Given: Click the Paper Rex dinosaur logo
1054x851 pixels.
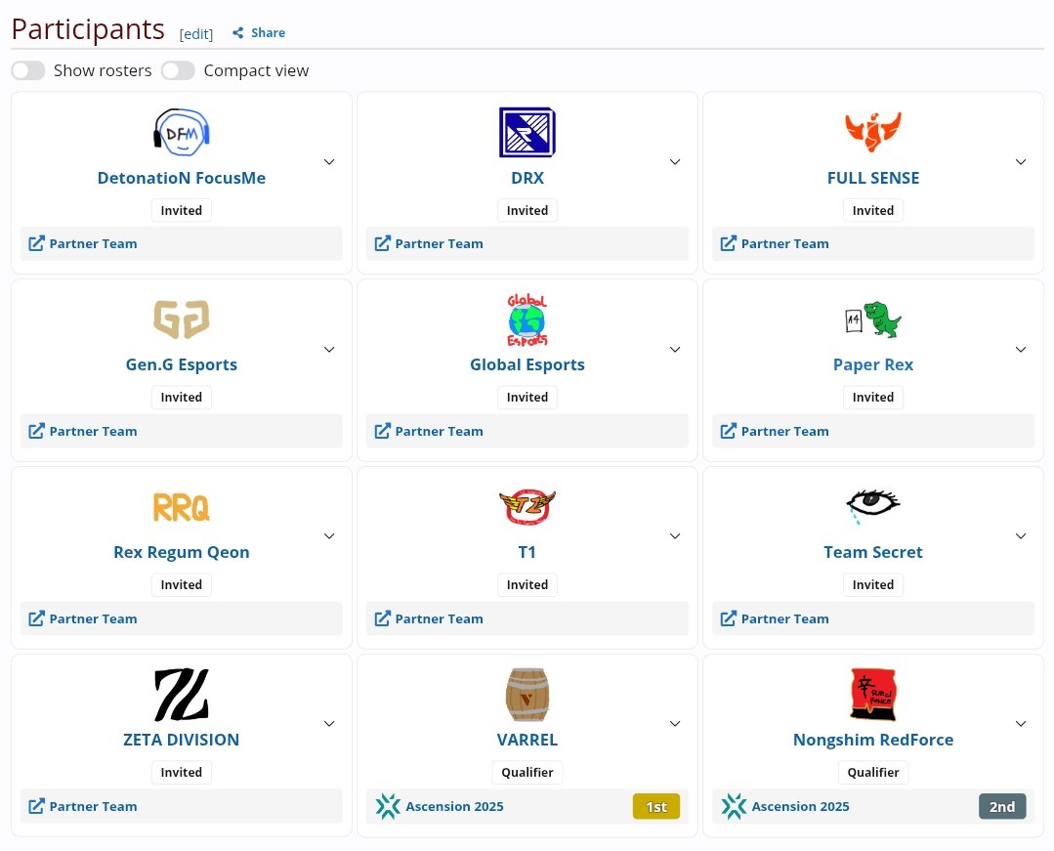Looking at the screenshot, I should point(872,319).
